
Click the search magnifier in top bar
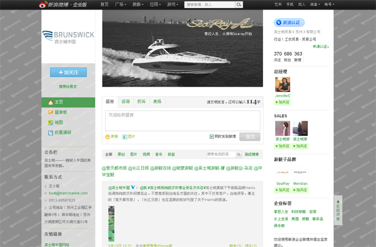(x=239, y=5)
